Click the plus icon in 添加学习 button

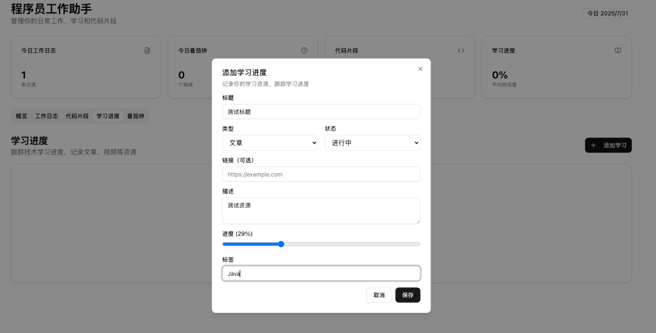pyautogui.click(x=593, y=145)
